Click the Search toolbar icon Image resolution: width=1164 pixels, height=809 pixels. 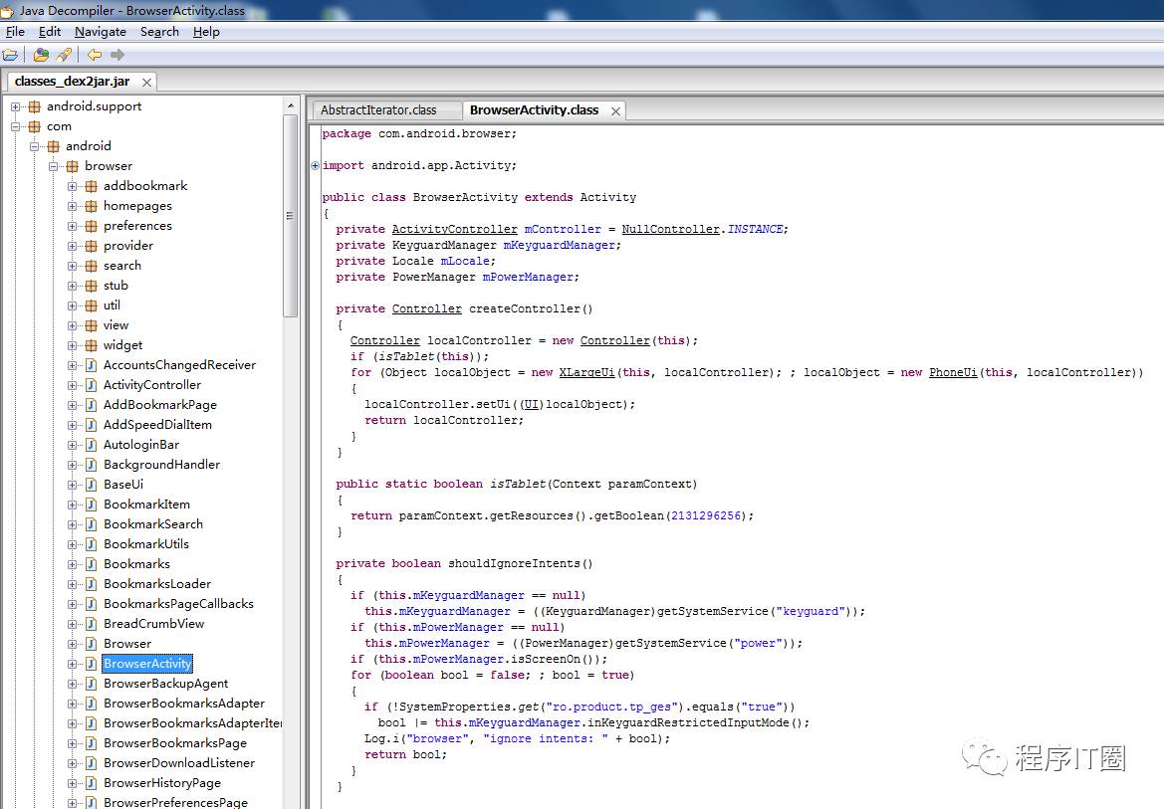pos(64,55)
